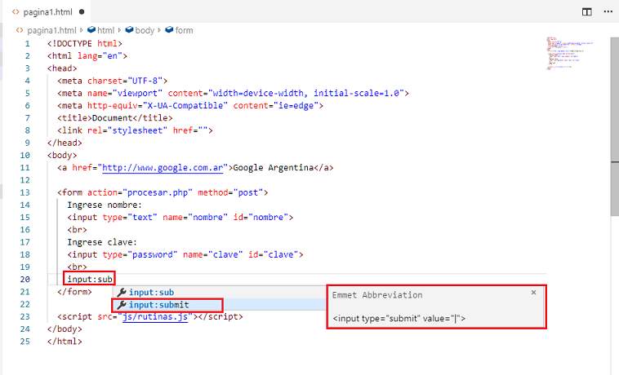The image size is (619, 375).
Task: Click the wrench icon beside input:sub
Action: tap(122, 293)
